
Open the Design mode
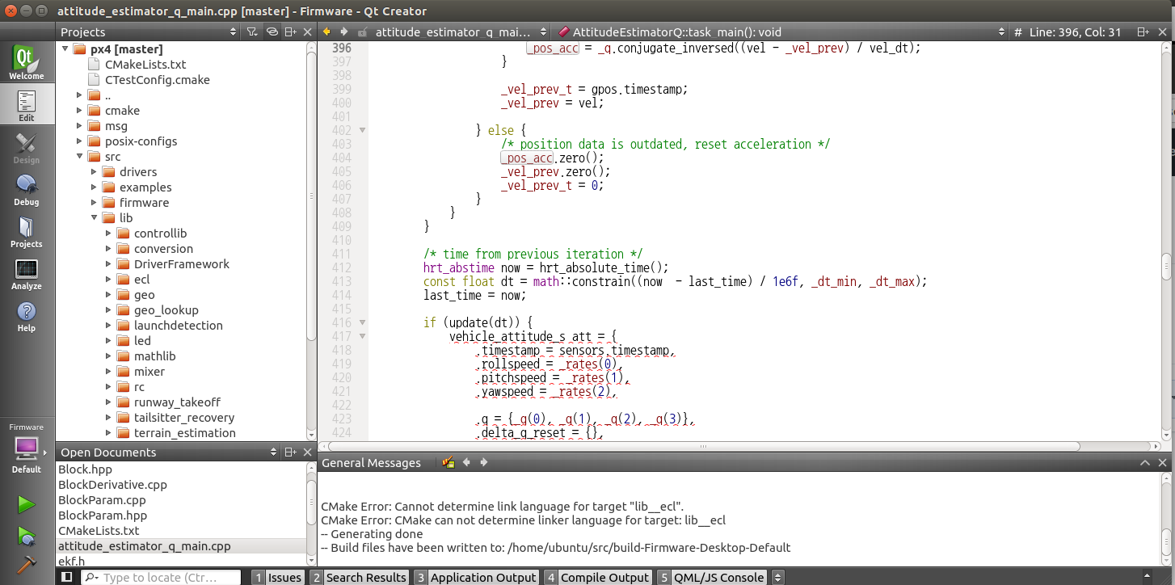point(27,147)
